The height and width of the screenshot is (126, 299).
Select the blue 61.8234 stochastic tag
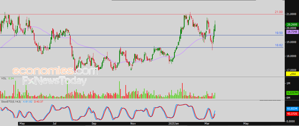292,108
